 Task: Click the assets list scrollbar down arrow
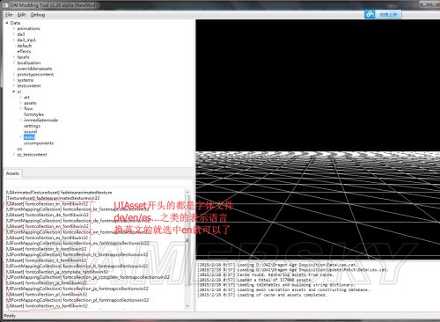pos(187,306)
